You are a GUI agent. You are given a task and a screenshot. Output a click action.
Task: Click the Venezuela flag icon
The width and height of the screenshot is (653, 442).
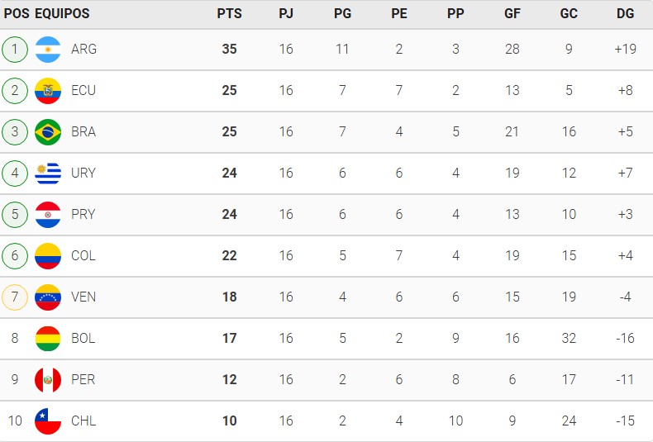(x=48, y=297)
